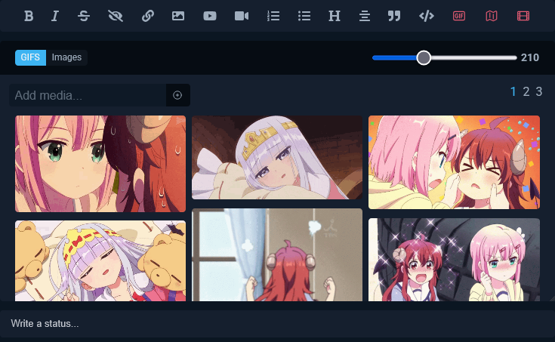This screenshot has height=342, width=555.
Task: Open the red book/manga icon
Action: [x=492, y=16]
